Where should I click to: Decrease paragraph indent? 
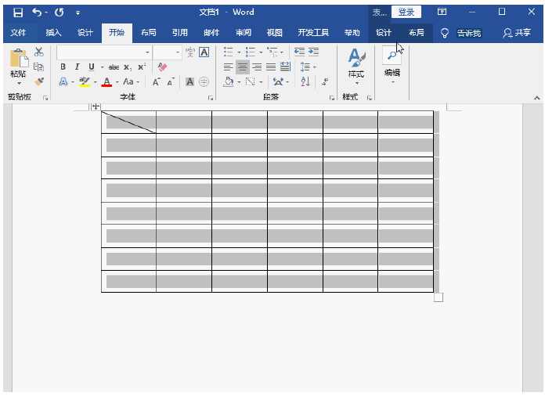point(299,52)
